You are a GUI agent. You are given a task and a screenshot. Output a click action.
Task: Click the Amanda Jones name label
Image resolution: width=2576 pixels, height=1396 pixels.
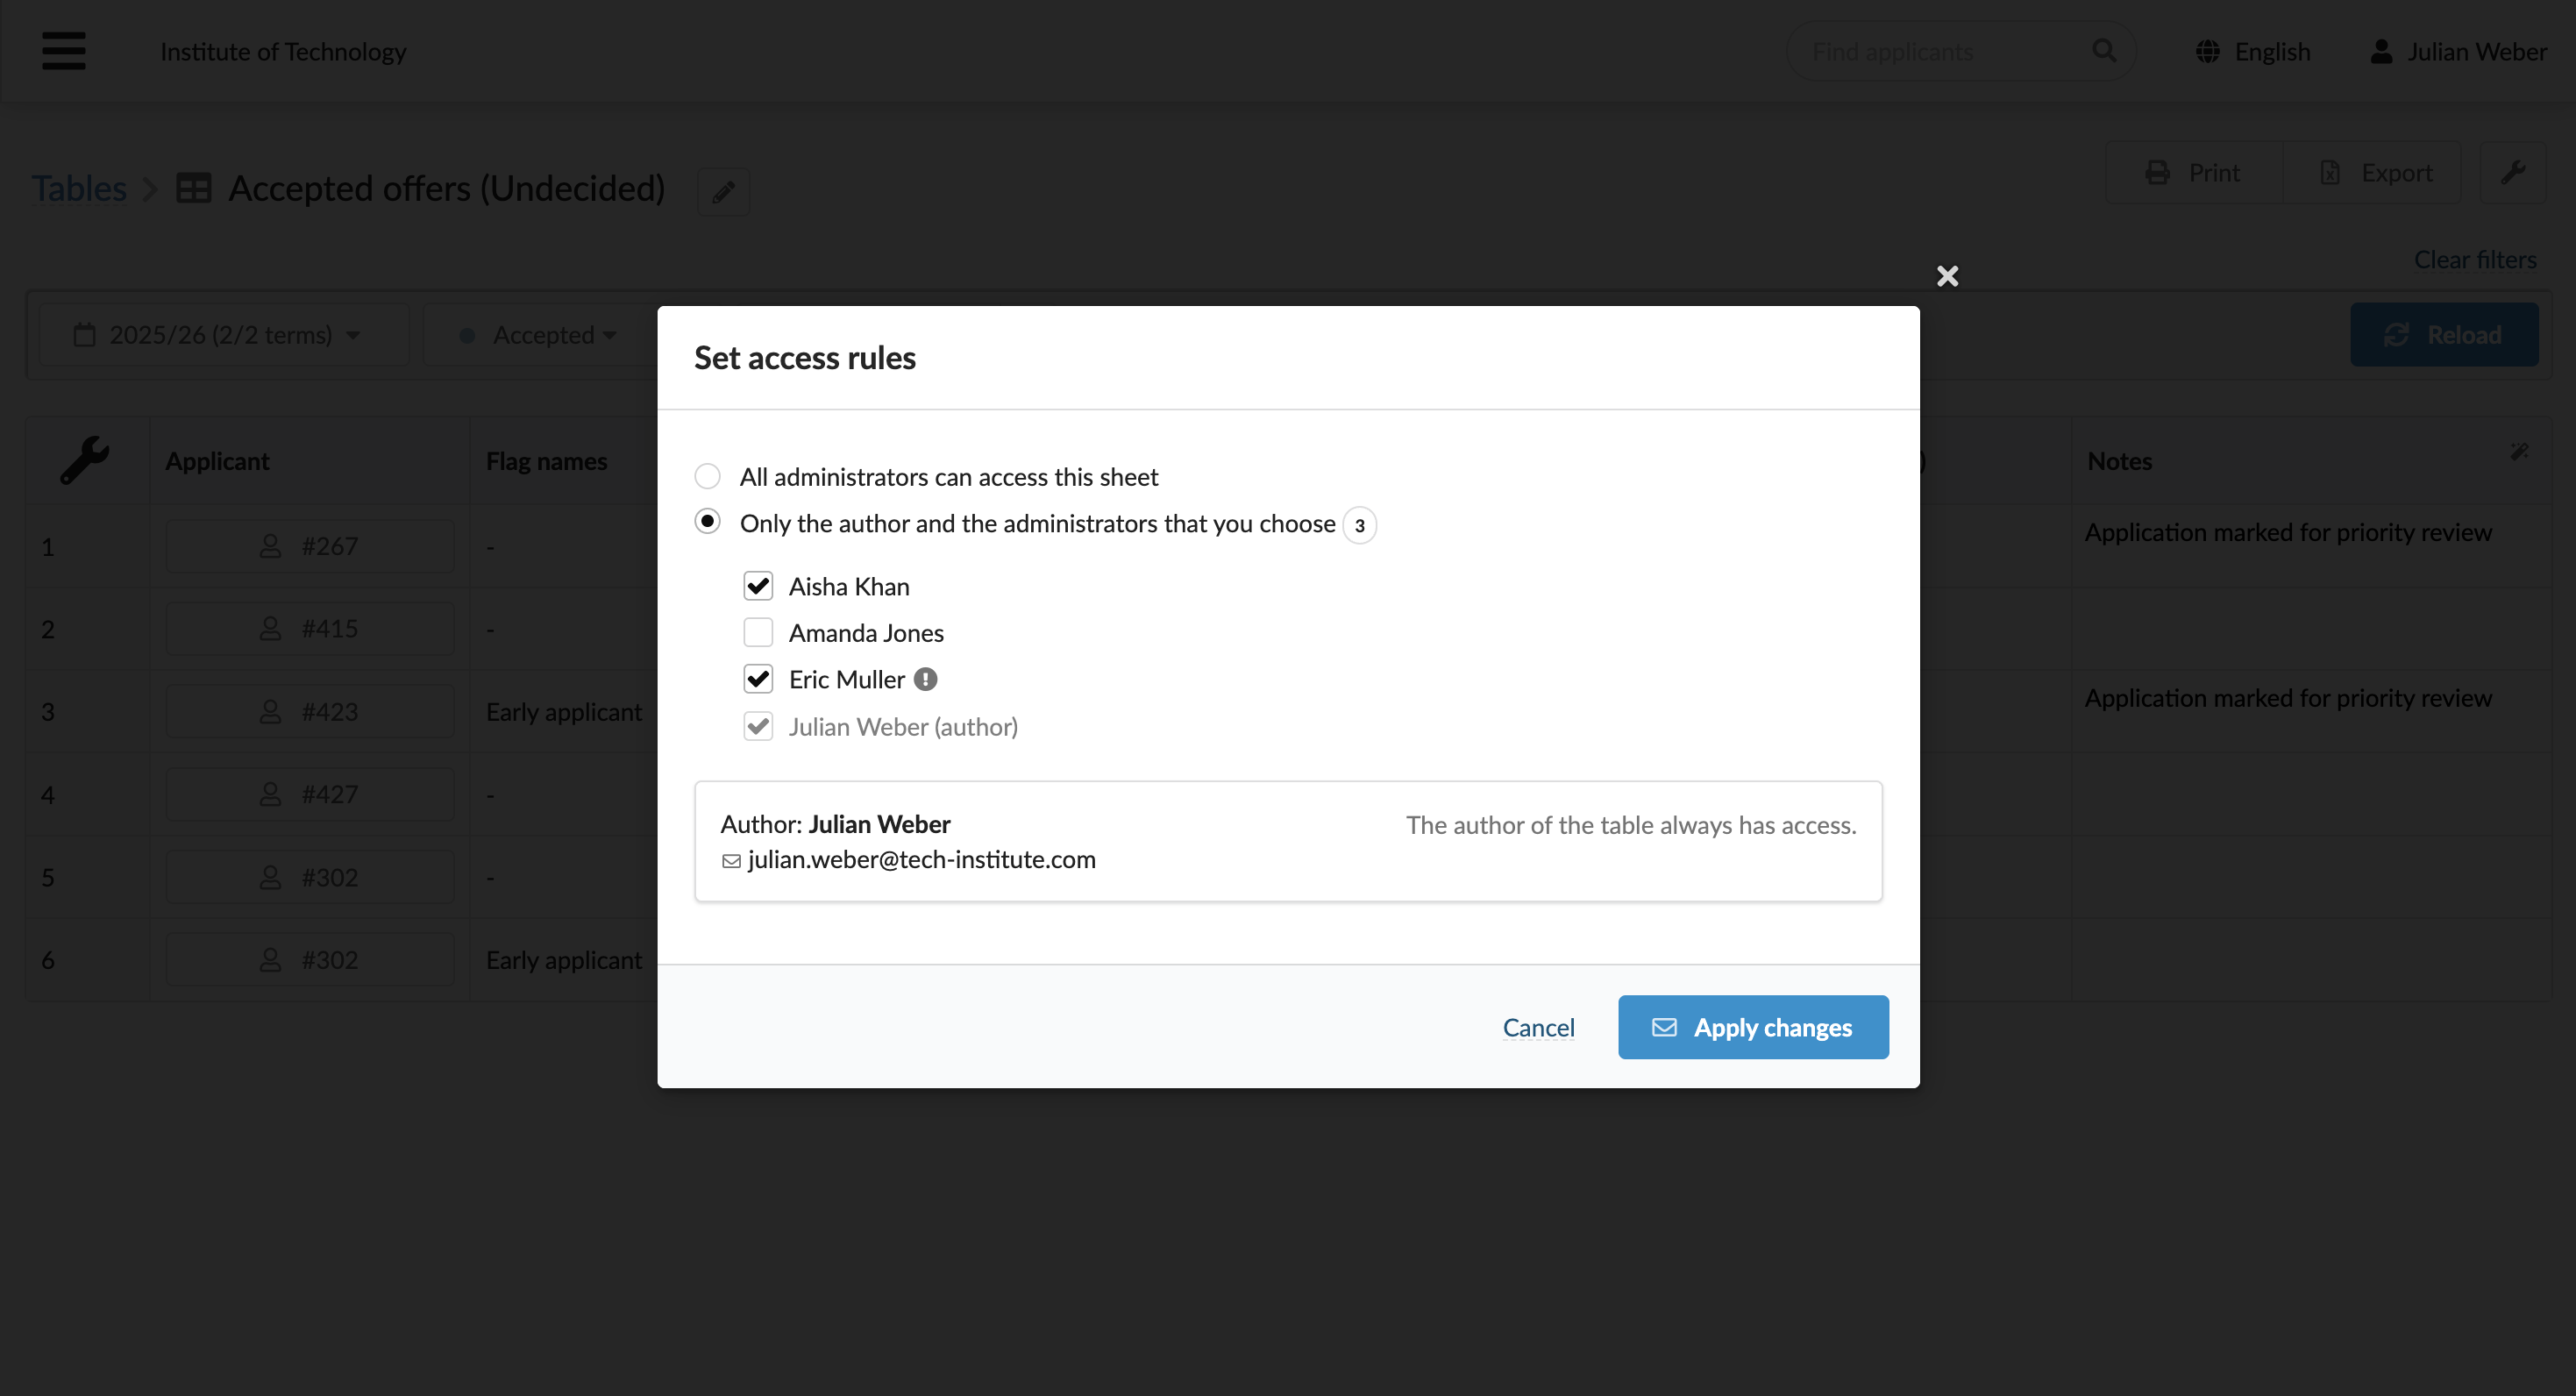(866, 632)
